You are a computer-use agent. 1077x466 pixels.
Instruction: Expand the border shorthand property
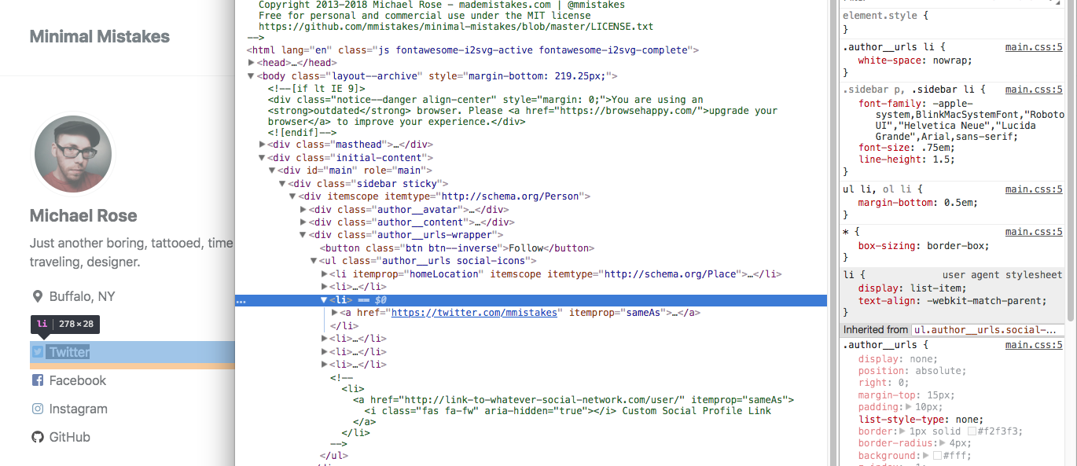pyautogui.click(x=902, y=431)
